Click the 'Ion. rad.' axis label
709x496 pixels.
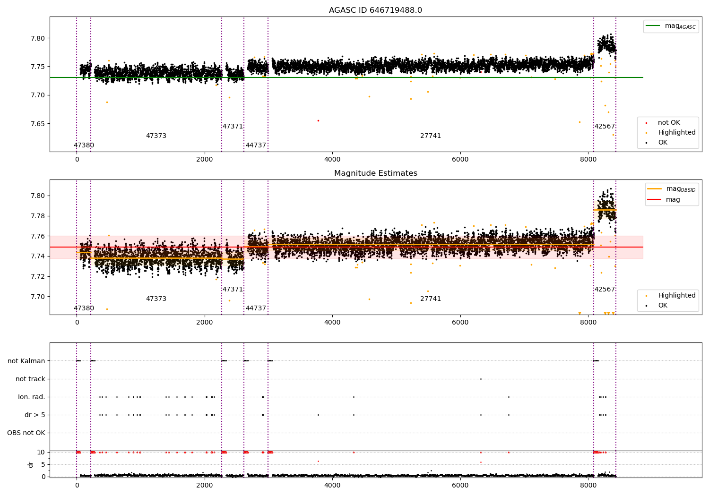32,397
